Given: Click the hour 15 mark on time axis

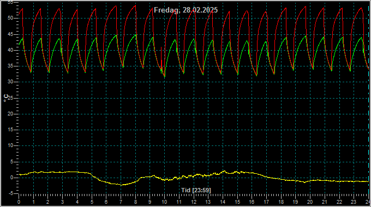Looking at the screenshot, I should [x=237, y=202].
